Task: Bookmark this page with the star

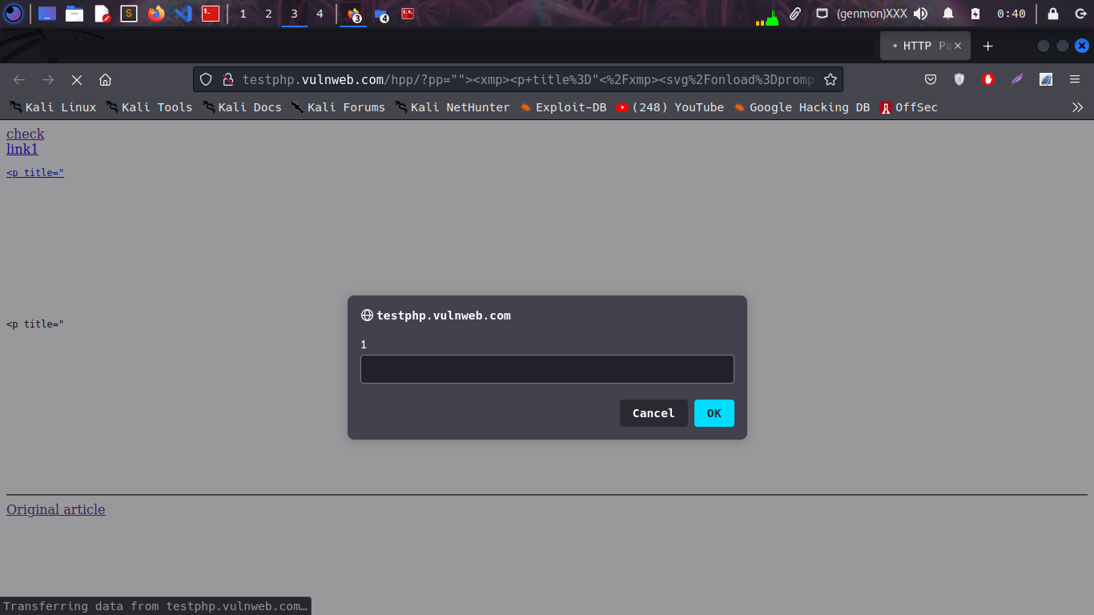Action: 831,79
